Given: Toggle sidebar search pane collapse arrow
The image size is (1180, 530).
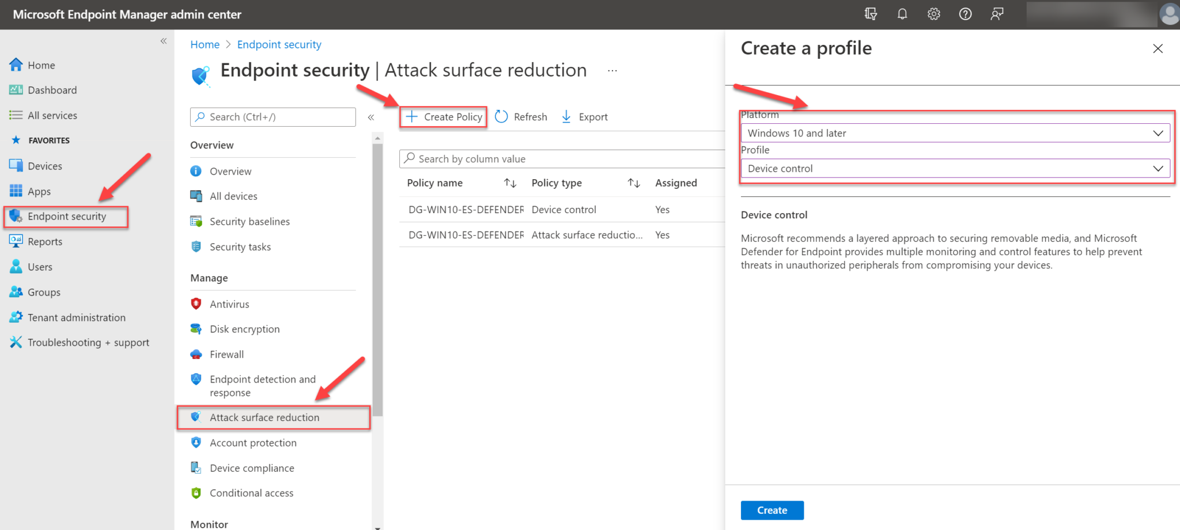Looking at the screenshot, I should [372, 117].
